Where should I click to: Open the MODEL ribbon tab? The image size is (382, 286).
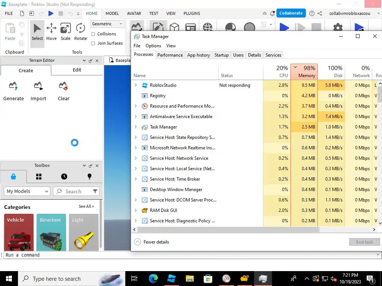(x=112, y=13)
